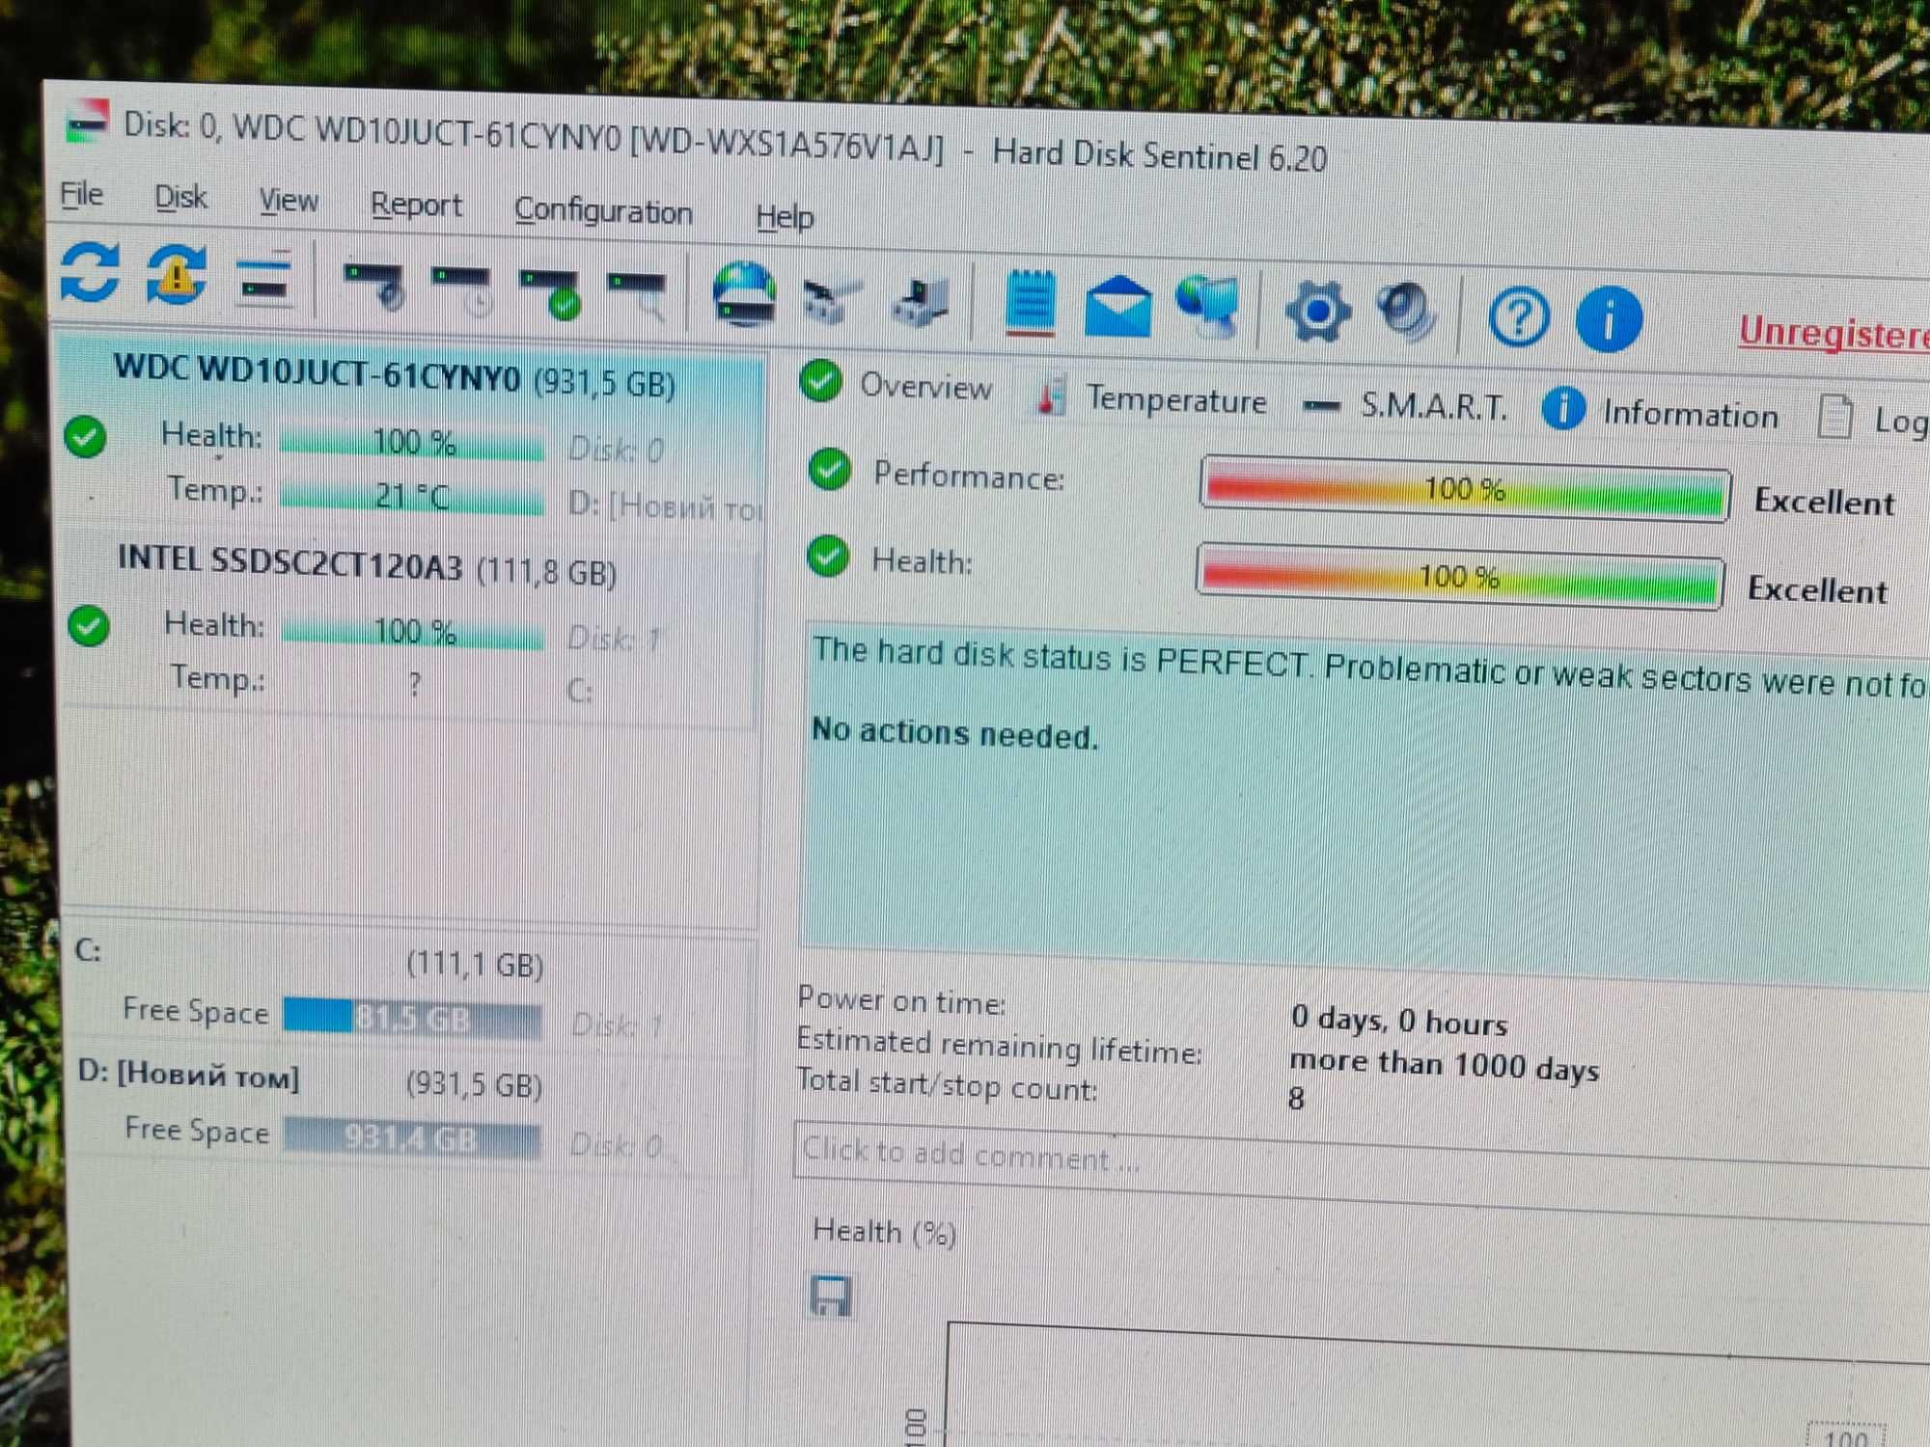This screenshot has width=1930, height=1447.
Task: Click the email envelope toolbar icon
Action: pyautogui.click(x=1117, y=307)
